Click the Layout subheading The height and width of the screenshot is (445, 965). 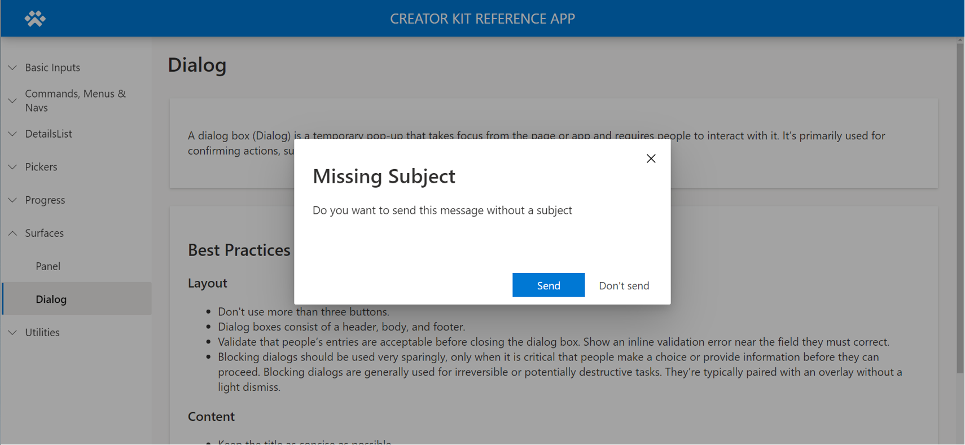click(207, 283)
